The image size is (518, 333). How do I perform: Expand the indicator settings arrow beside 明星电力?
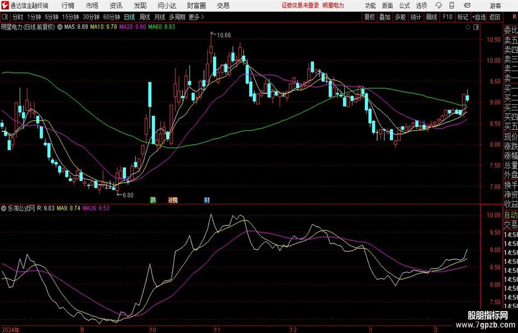point(60,27)
